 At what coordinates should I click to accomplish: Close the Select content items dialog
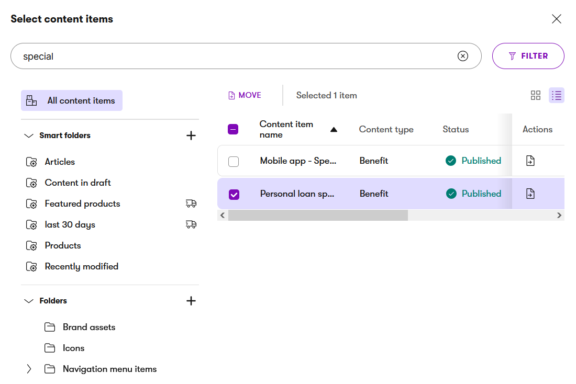coord(556,19)
